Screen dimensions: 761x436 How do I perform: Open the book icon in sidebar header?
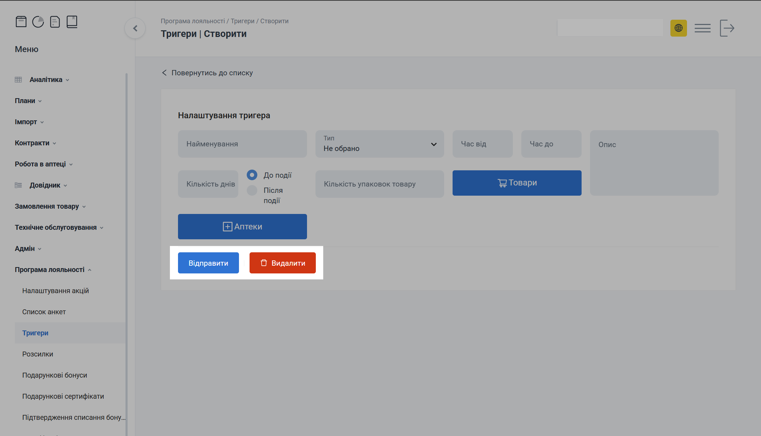pyautogui.click(x=72, y=22)
